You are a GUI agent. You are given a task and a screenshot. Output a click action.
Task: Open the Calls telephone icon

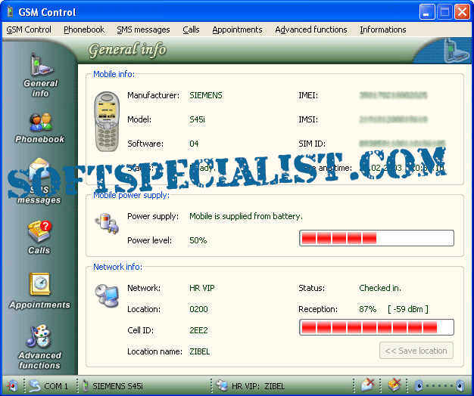(39, 236)
